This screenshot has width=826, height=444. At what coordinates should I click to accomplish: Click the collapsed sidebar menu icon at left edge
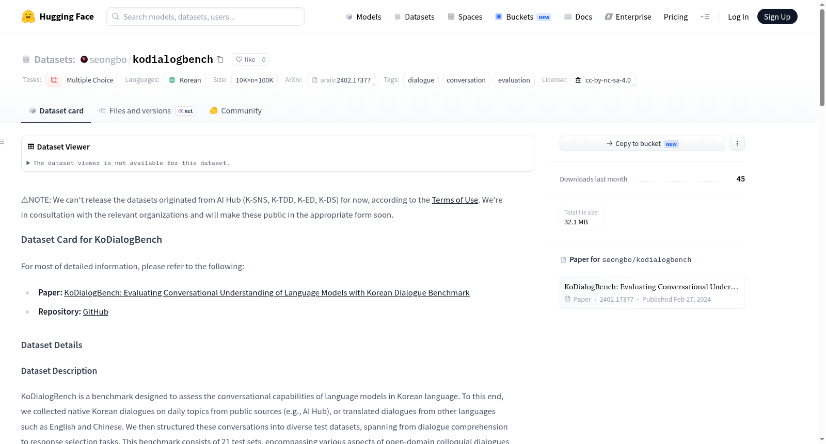point(3,142)
